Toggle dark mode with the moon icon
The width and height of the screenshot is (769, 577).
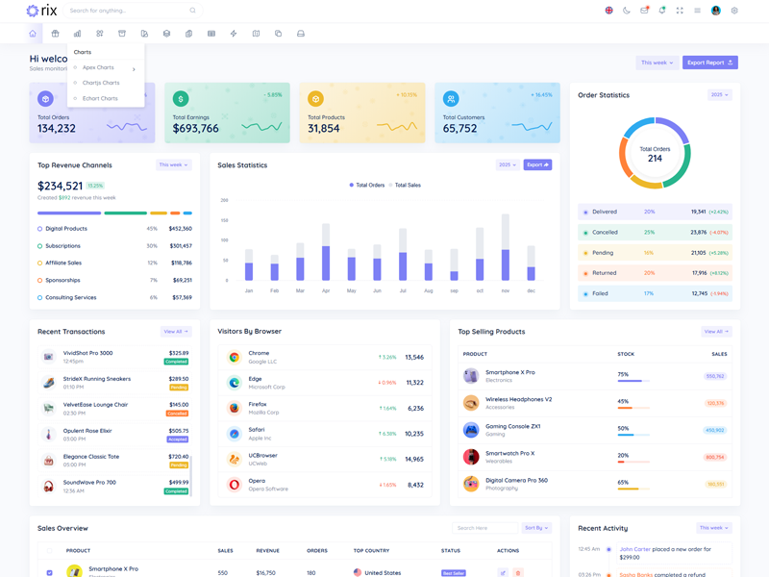[627, 11]
